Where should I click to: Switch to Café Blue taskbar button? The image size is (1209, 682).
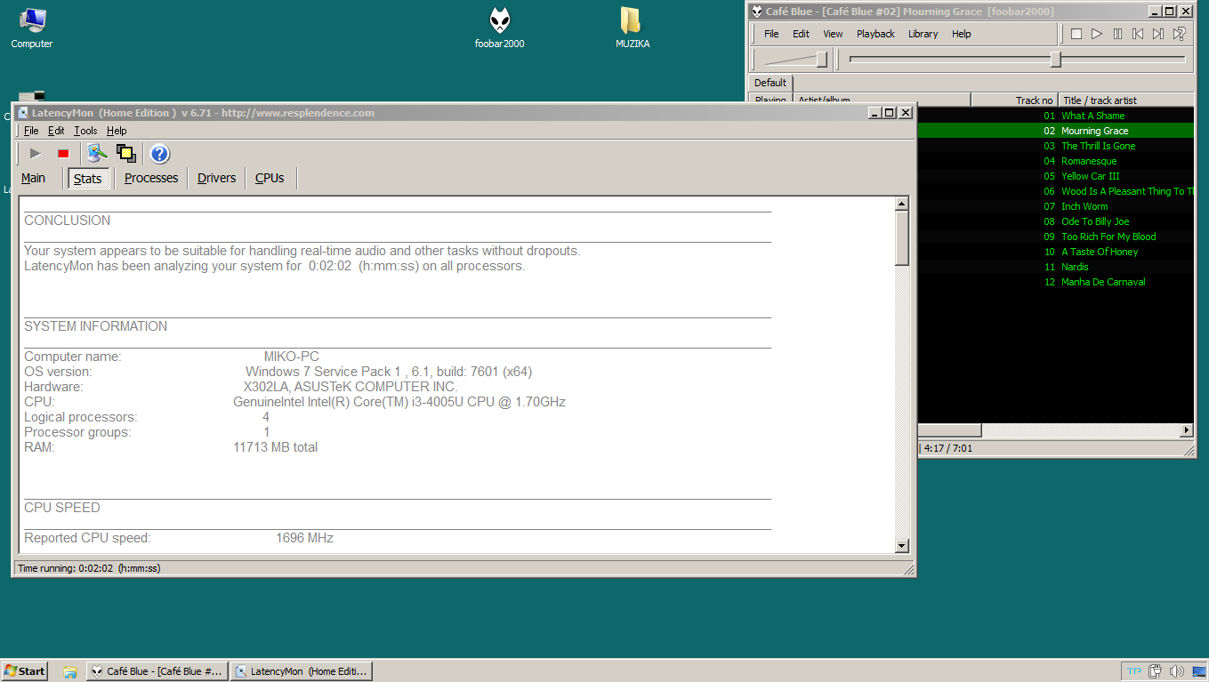157,671
